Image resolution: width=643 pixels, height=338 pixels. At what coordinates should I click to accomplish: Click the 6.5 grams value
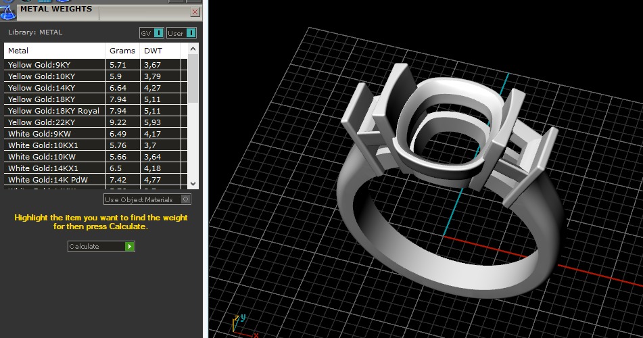(115, 168)
